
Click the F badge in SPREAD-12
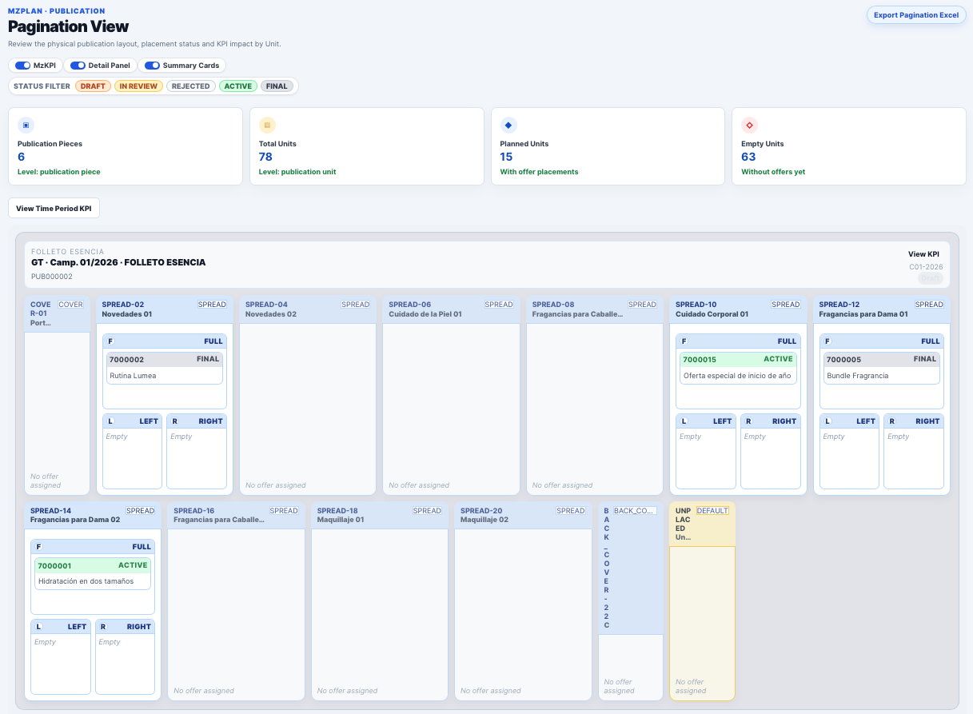[x=827, y=341]
